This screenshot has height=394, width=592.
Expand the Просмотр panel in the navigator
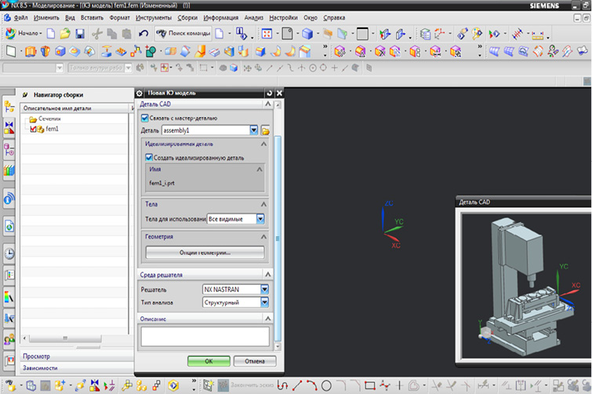(x=77, y=356)
